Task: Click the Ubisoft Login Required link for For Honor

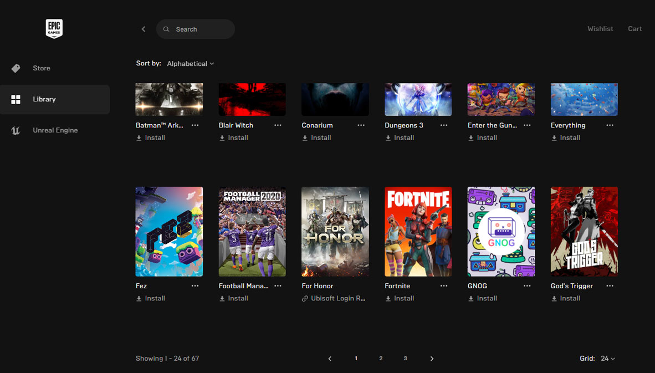Action: coord(334,298)
